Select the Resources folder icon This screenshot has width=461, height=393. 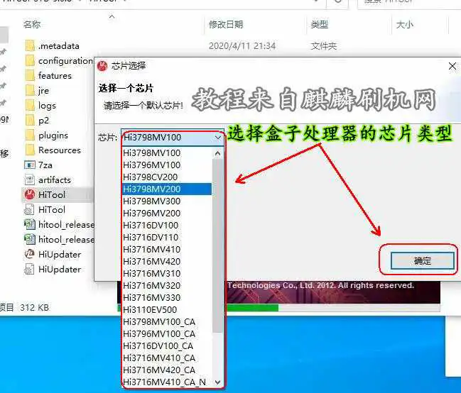[30, 150]
